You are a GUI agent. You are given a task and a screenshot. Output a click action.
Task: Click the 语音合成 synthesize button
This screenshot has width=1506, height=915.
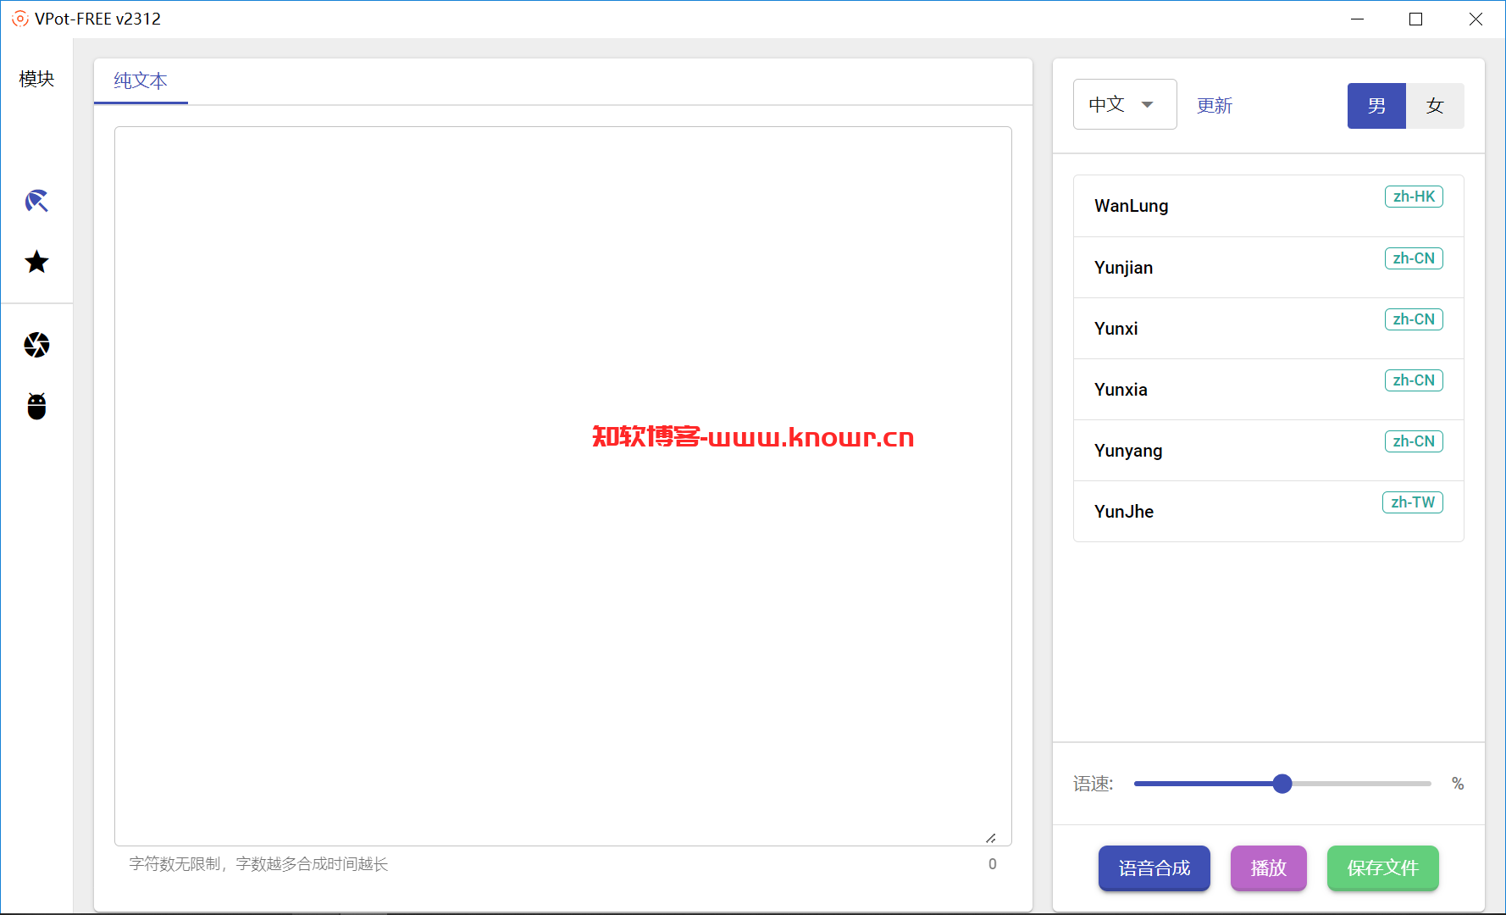(1154, 868)
